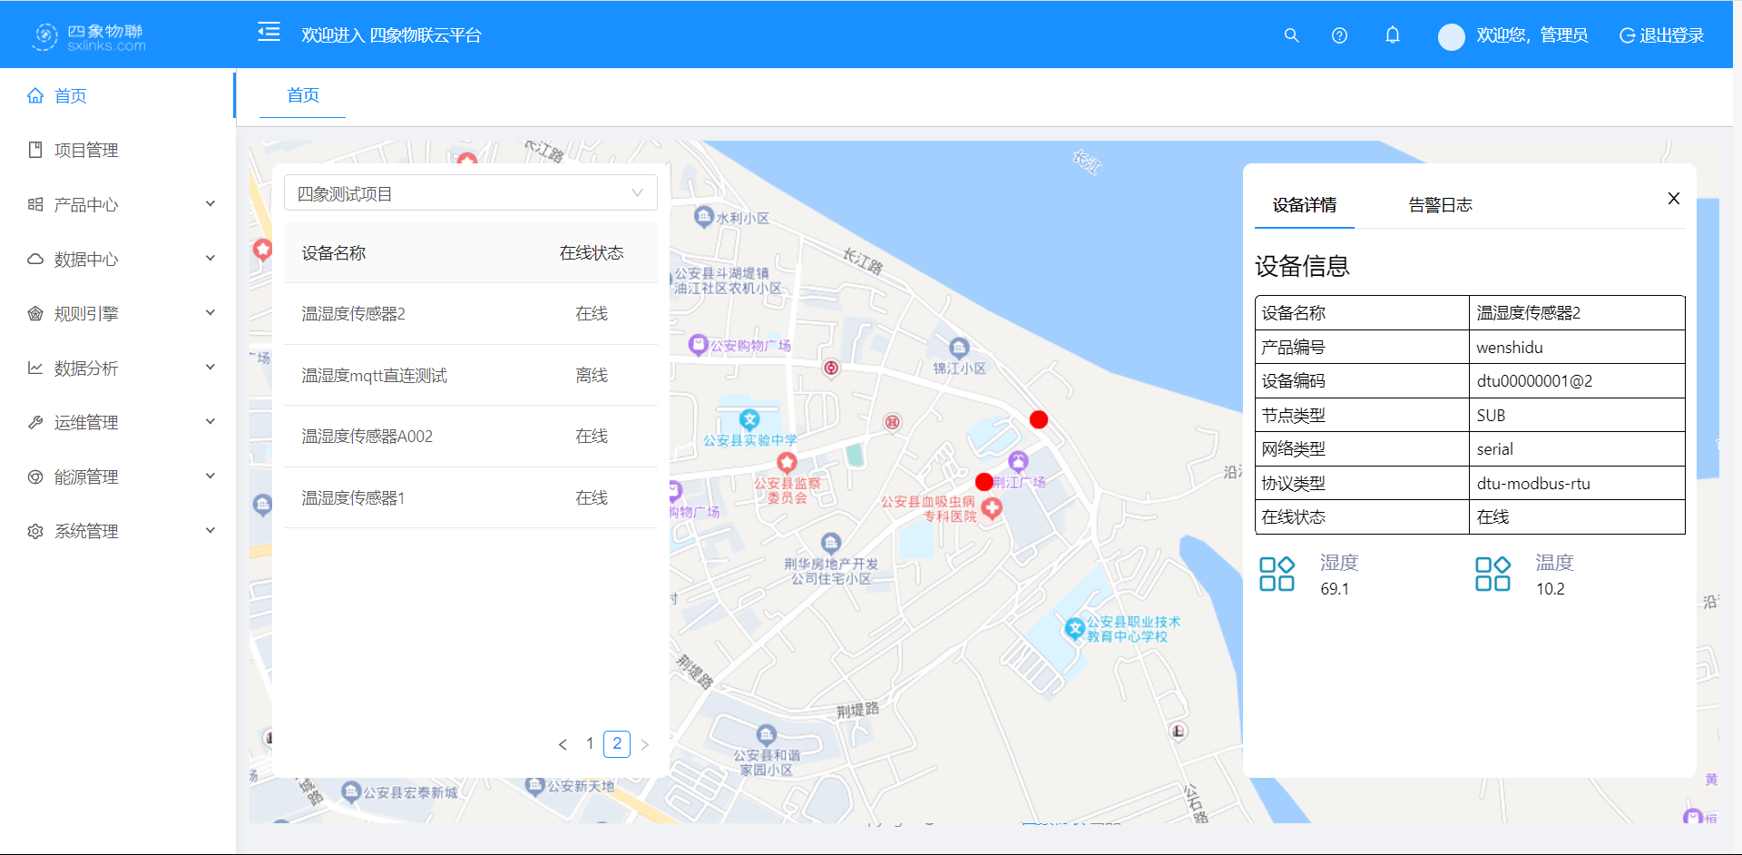The image size is (1742, 855).
Task: Select the 运维管理 wrench icon
Action: (35, 421)
